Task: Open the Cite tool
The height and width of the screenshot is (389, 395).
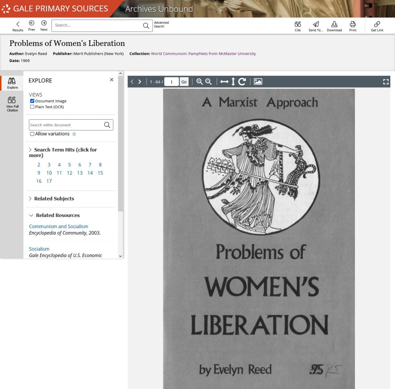Action: point(297,26)
